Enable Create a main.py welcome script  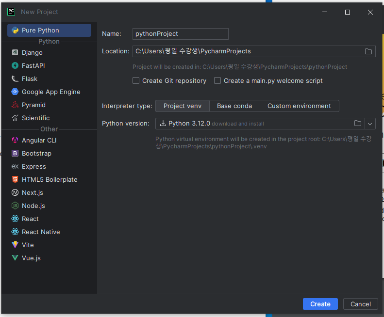pos(217,81)
